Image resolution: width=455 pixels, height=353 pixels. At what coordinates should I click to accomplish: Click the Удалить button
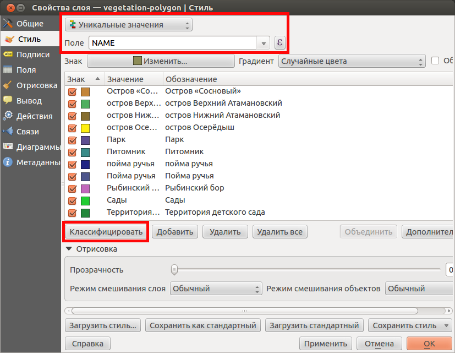(225, 232)
